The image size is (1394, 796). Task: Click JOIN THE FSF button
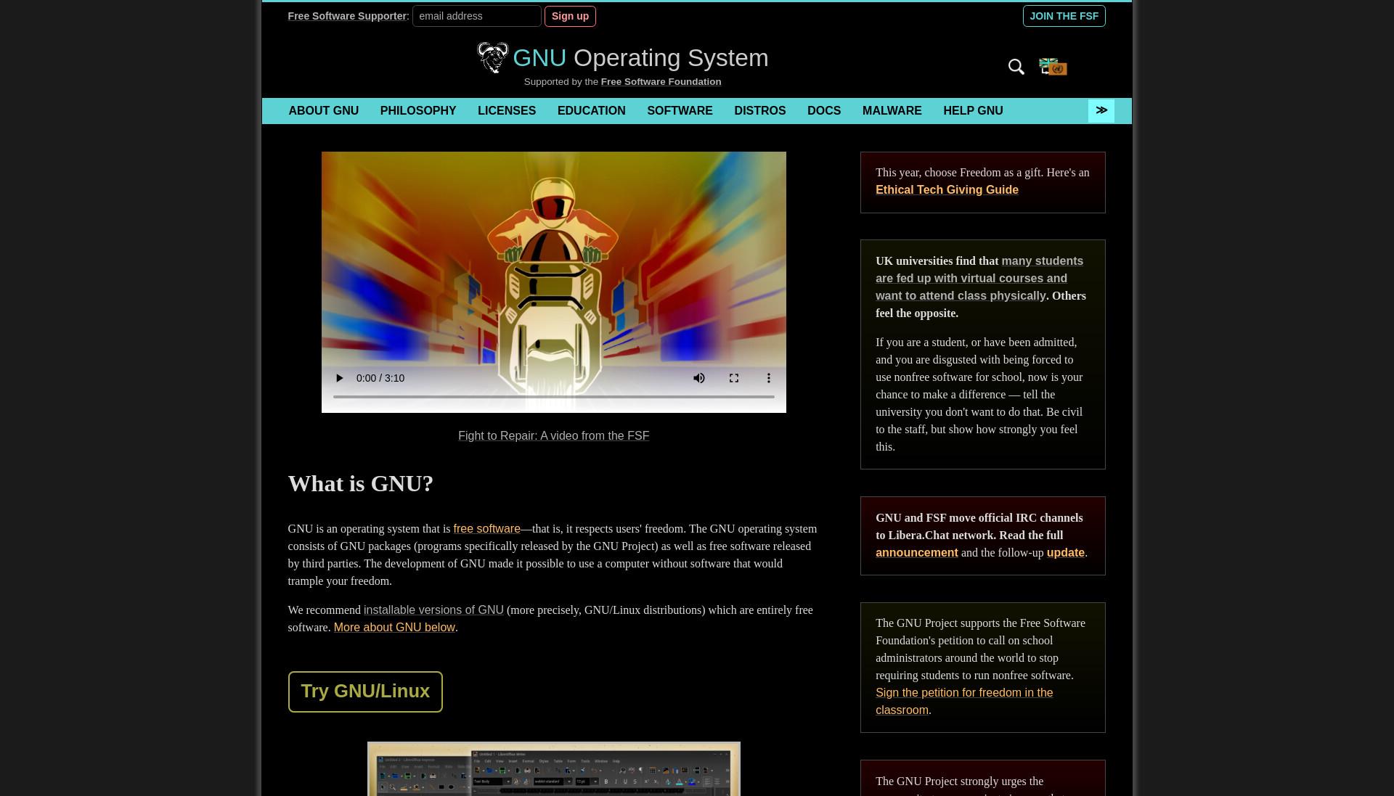coord(1064,16)
